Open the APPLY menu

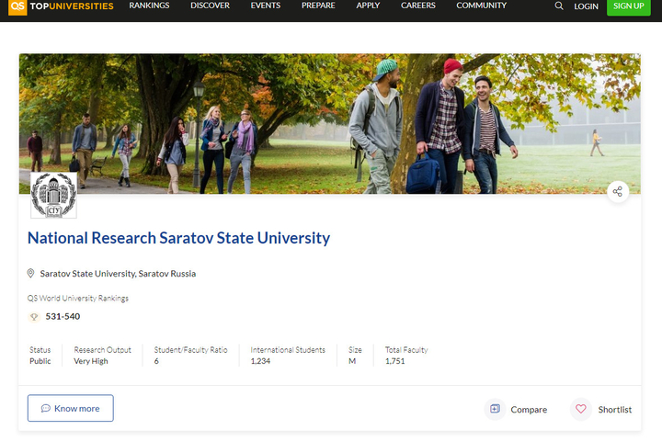(x=368, y=6)
